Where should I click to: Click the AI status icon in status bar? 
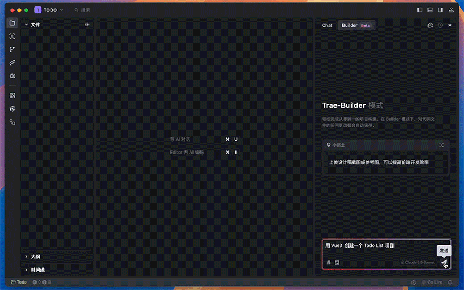click(413, 282)
